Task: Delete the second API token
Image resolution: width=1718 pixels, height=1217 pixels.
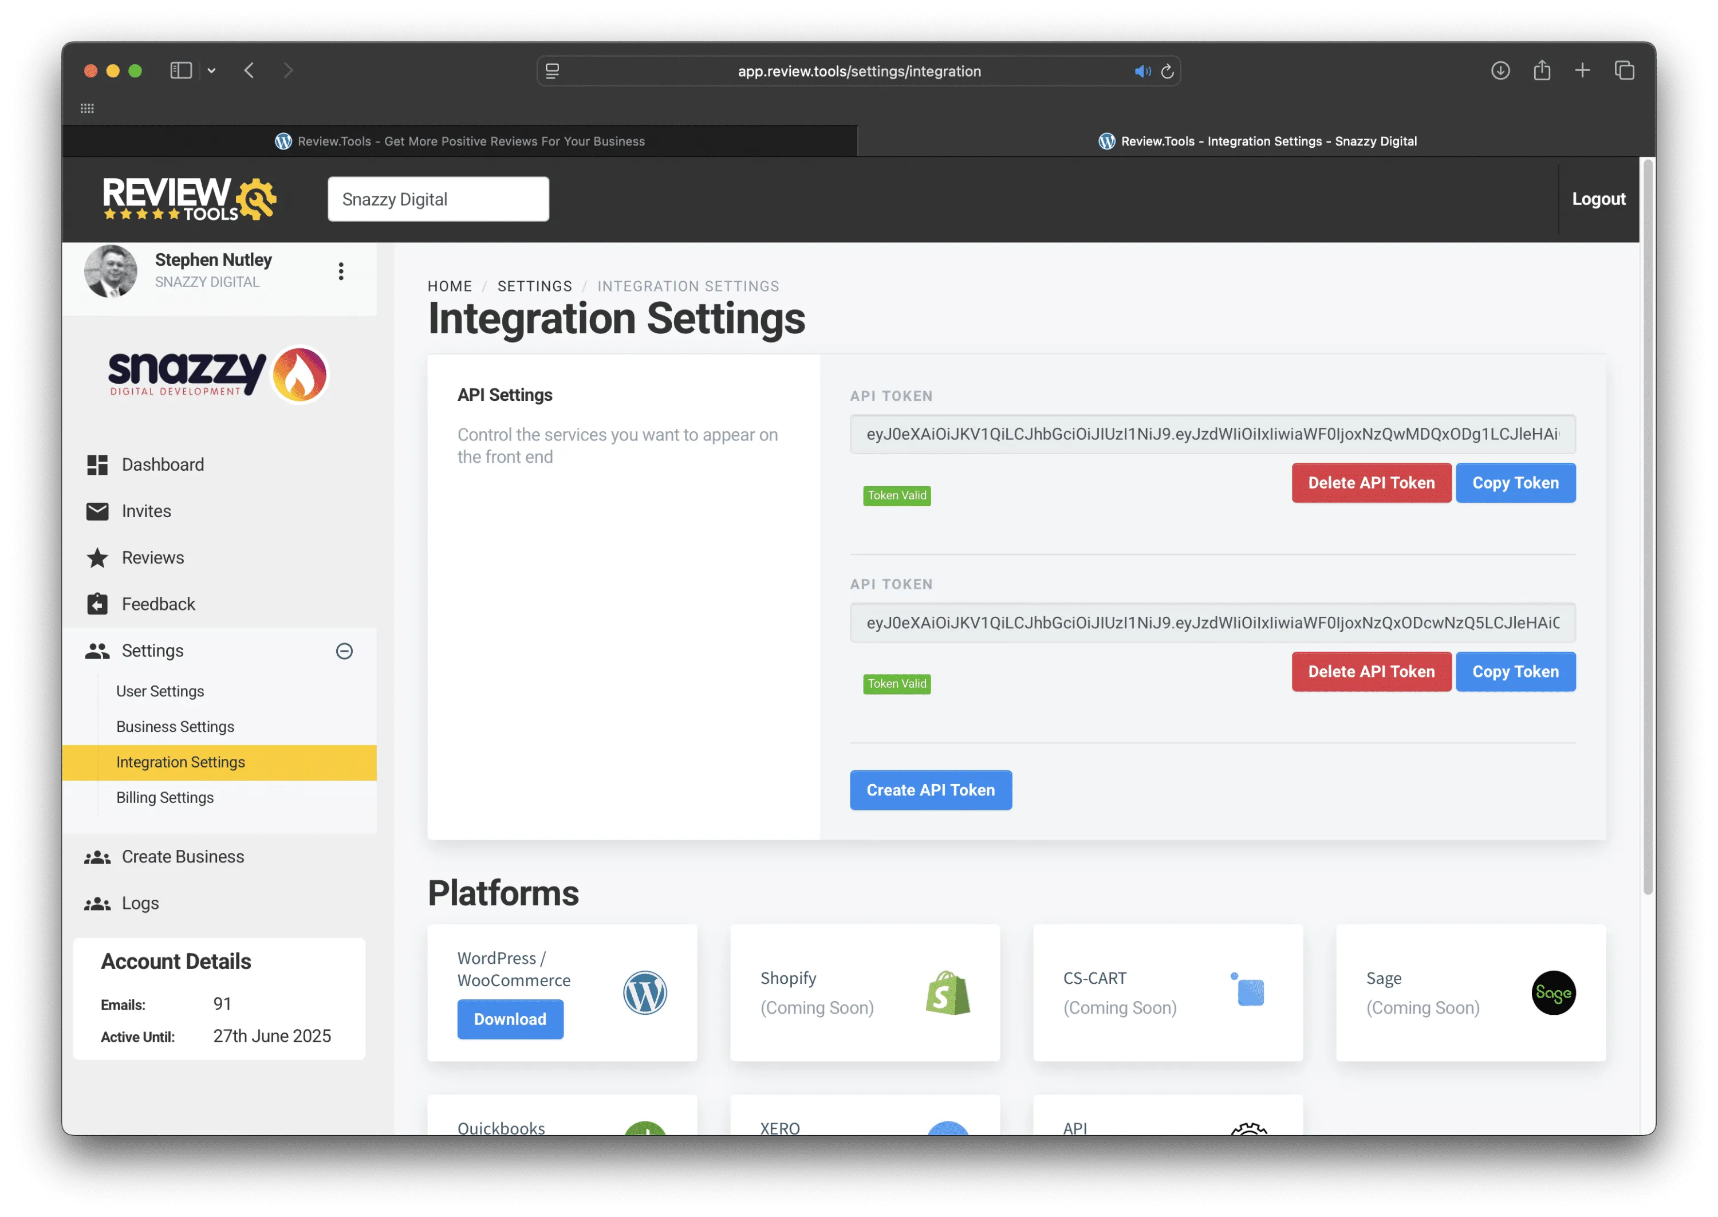Action: [x=1371, y=671]
